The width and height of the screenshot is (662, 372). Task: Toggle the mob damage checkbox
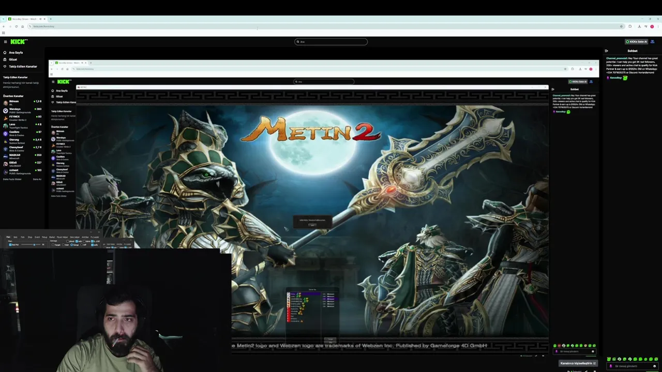point(77,241)
